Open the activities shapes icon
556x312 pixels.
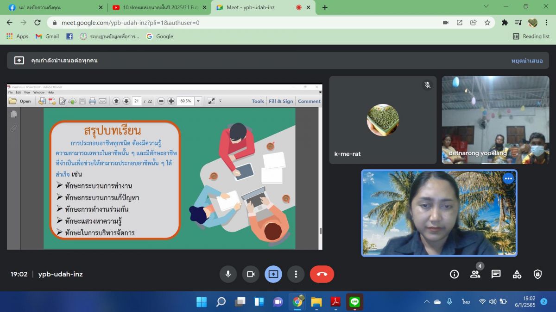click(x=517, y=274)
